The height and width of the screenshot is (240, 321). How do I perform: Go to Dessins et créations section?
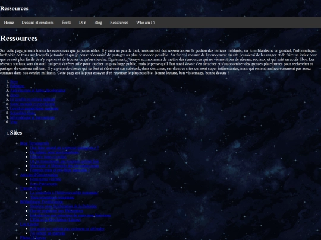(37, 23)
